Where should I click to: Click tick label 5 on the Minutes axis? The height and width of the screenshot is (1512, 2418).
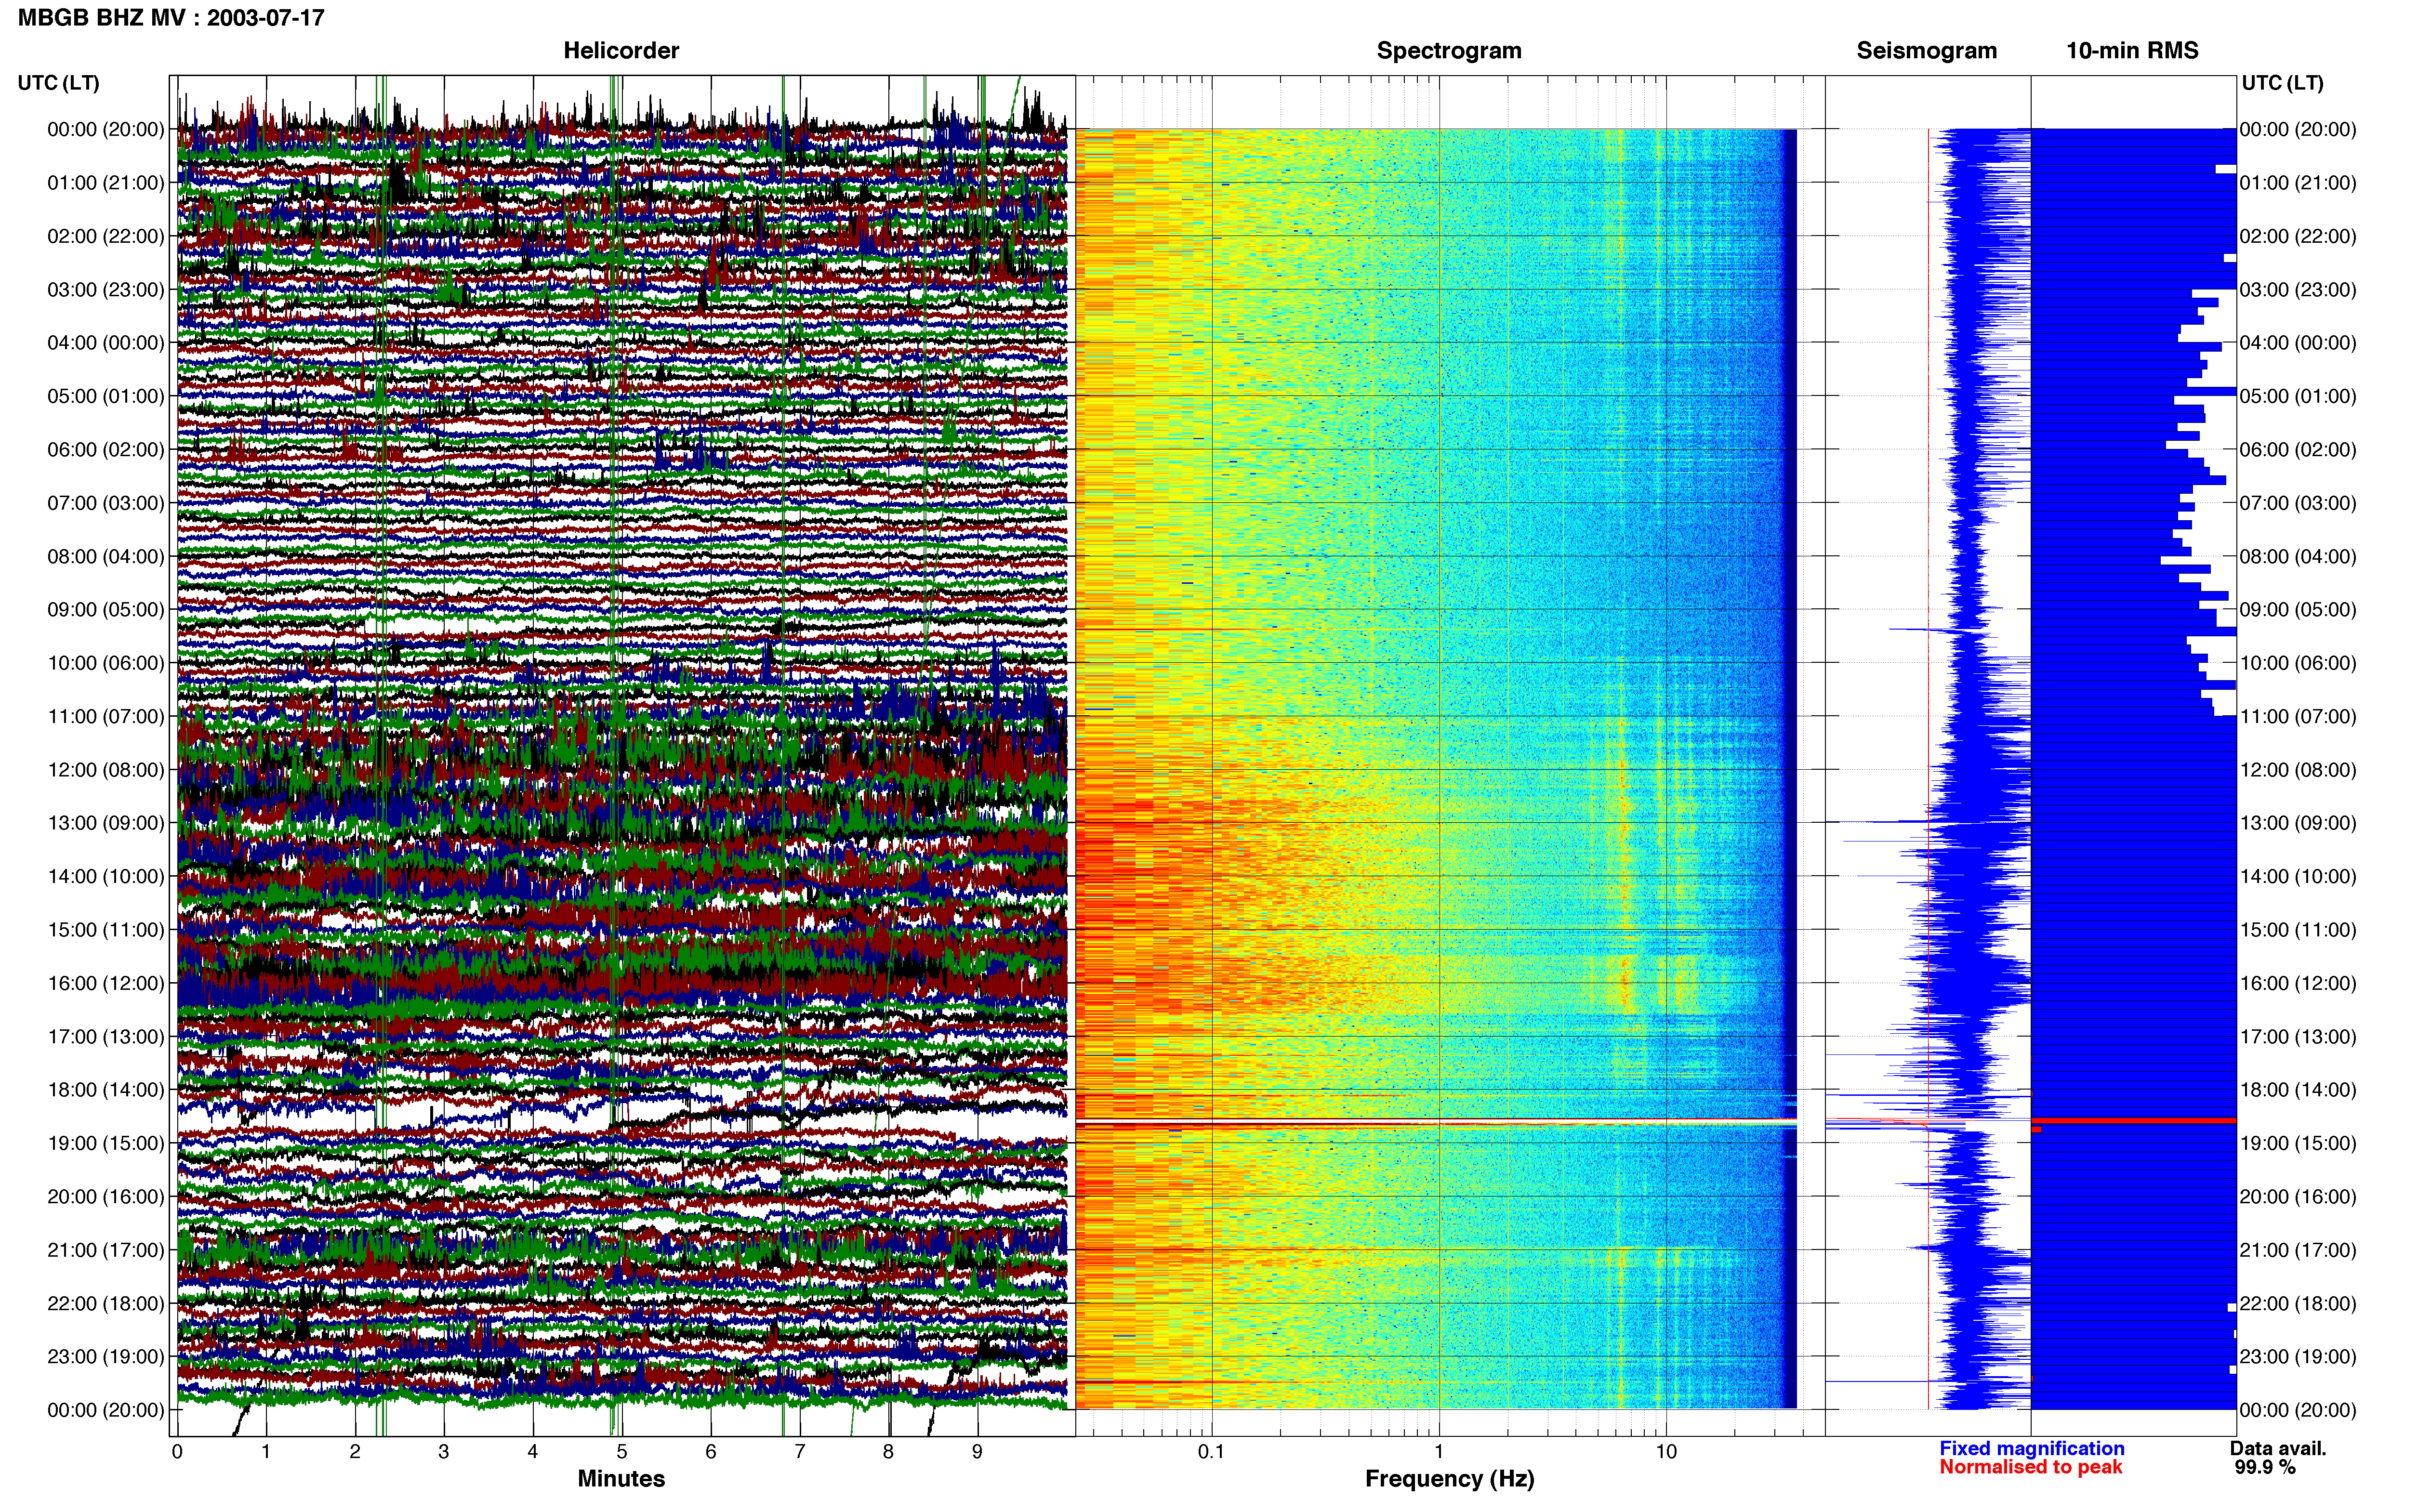tap(622, 1451)
